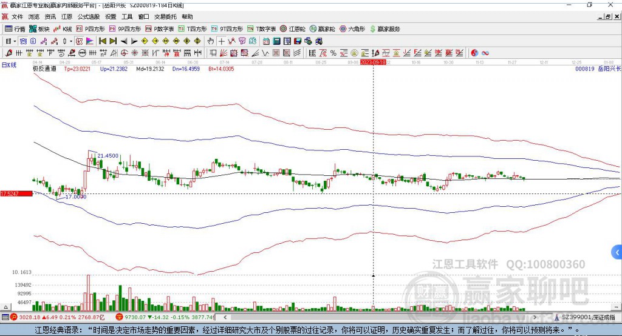Click the colorful flag chart icon
The width and height of the screenshot is (622, 336).
pos(90,41)
